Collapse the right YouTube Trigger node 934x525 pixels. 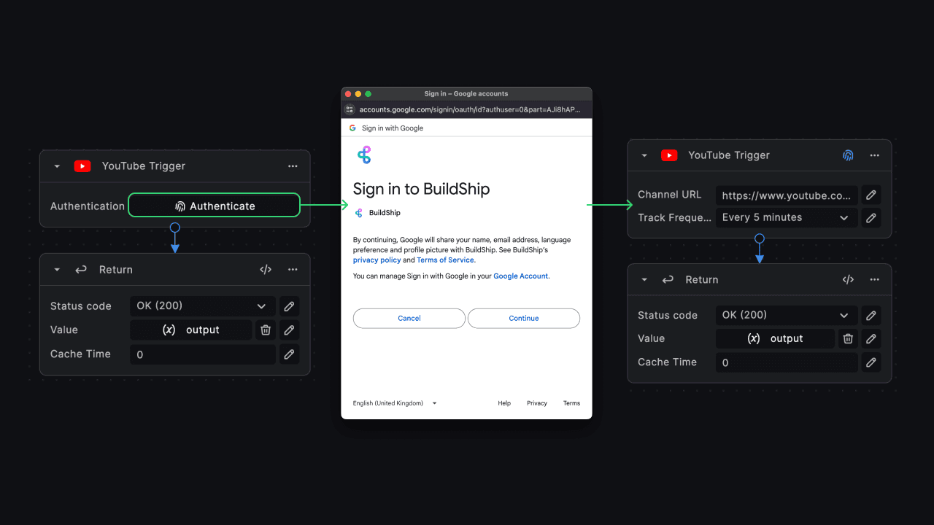644,155
